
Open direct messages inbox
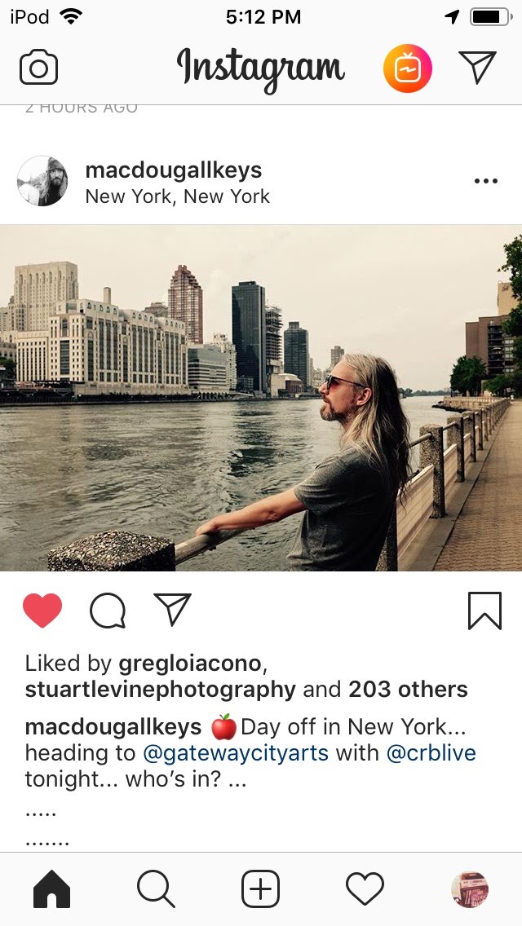point(477,68)
